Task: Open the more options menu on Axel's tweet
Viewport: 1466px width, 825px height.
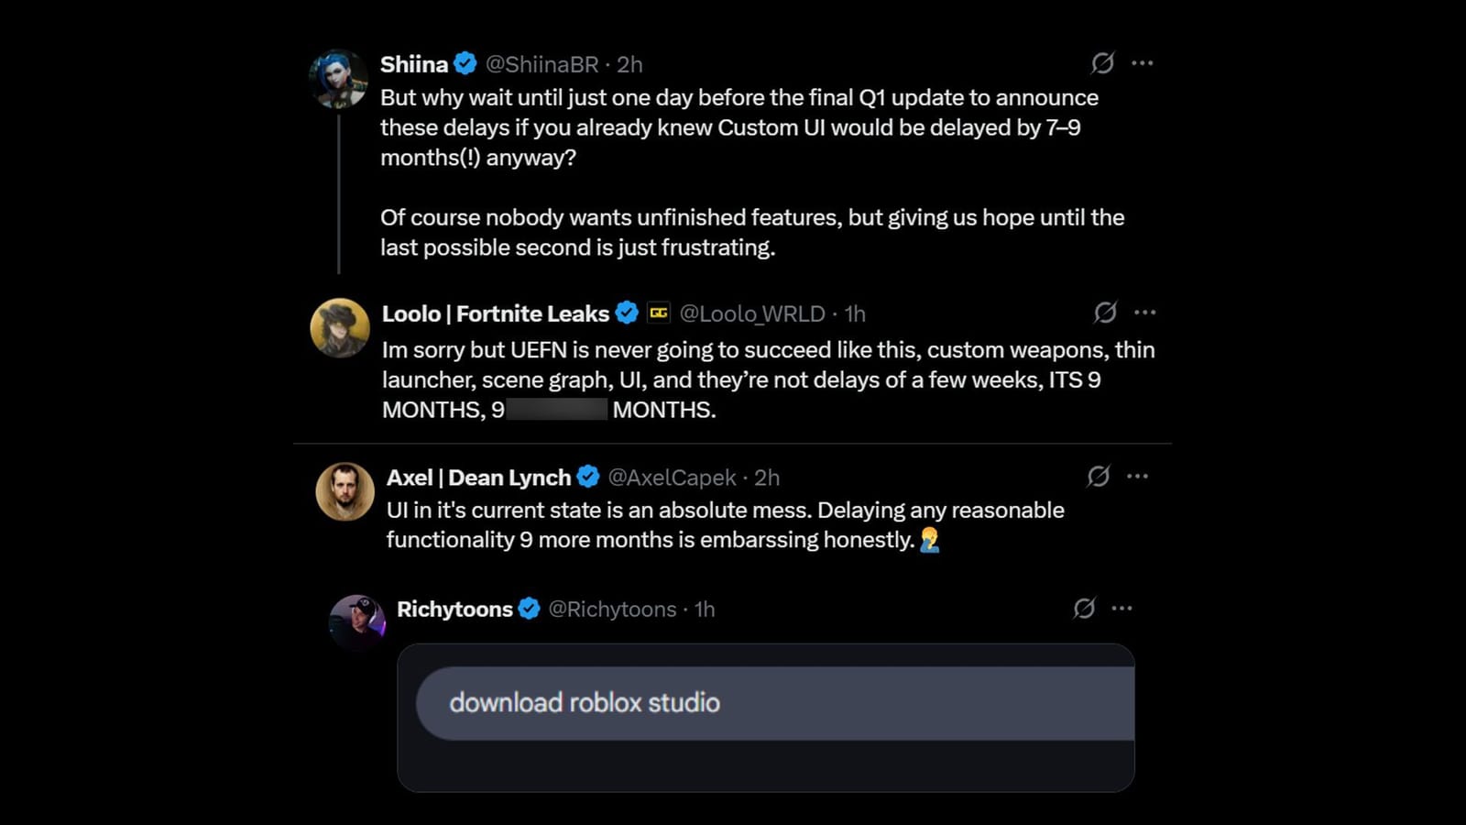Action: tap(1139, 474)
